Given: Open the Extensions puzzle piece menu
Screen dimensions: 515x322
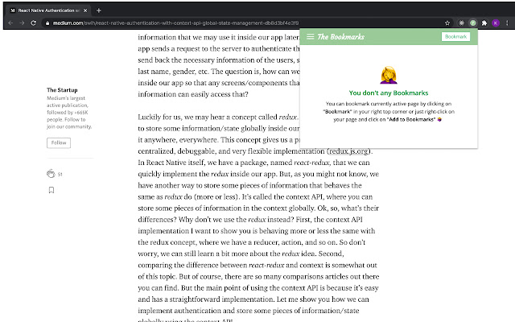Looking at the screenshot, I should [484, 23].
